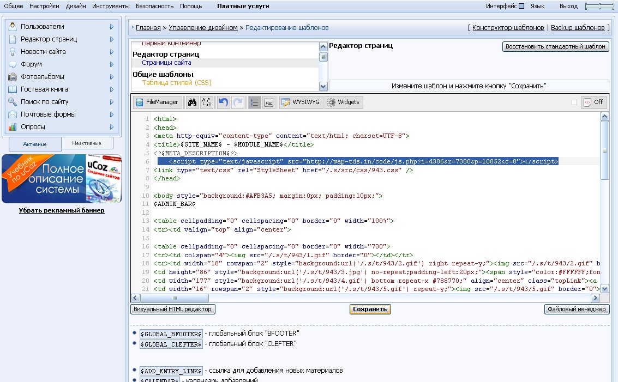The height and width of the screenshot is (382, 618).
Task: Expand the Новости сайта submenu arrow
Action: (112, 52)
